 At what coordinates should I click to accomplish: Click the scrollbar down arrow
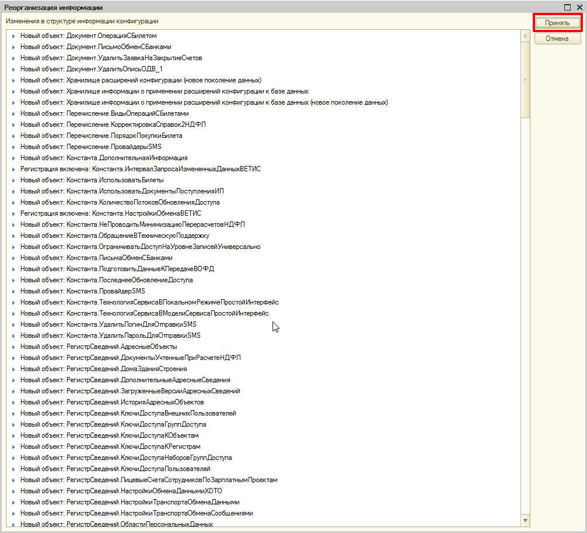[525, 520]
